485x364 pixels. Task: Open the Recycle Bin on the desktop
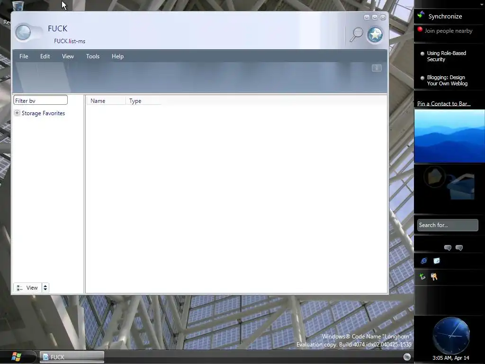[x=18, y=6]
